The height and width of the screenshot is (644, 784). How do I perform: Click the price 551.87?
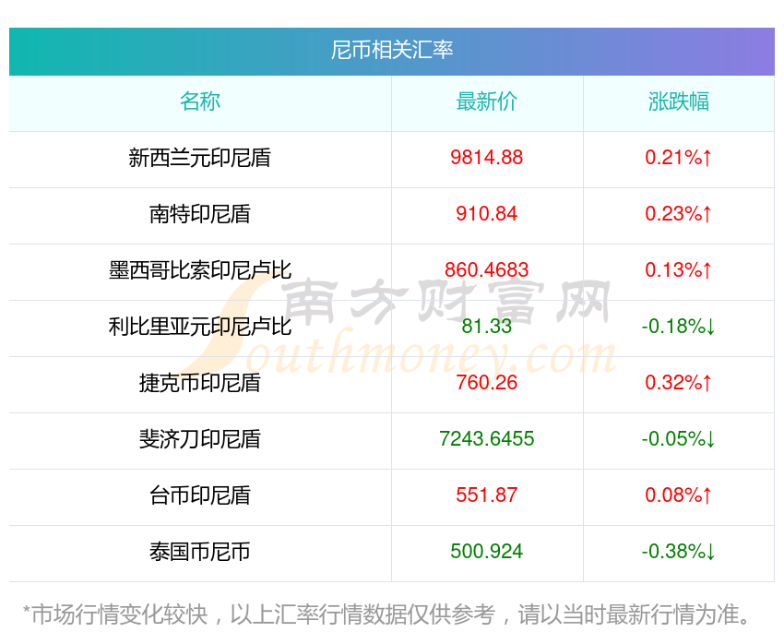[x=486, y=495]
